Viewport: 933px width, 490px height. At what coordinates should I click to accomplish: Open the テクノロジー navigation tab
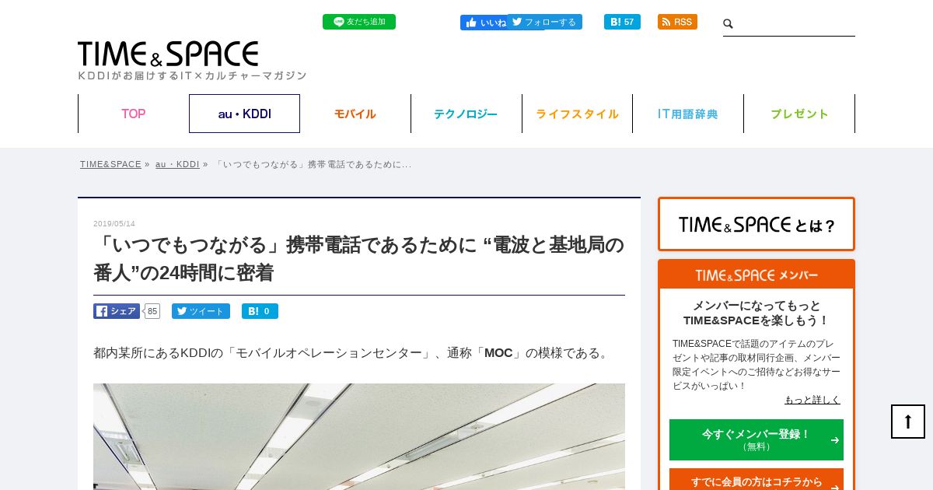tap(466, 114)
